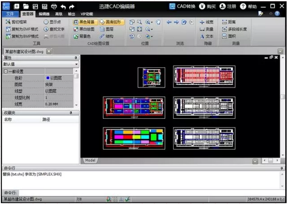The width and height of the screenshot is (287, 204).
Task: Click the 购买 purchase button
Action: pyautogui.click(x=207, y=7)
